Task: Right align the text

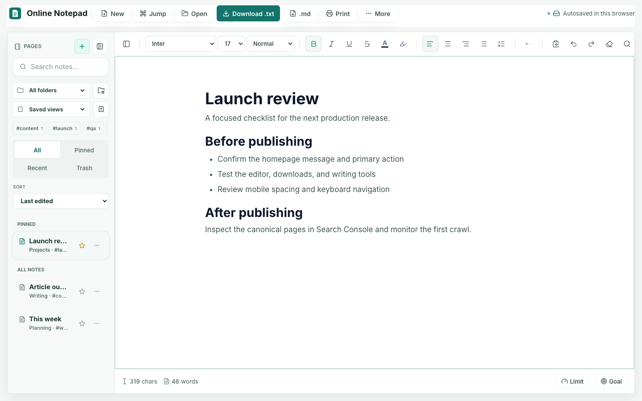Action: click(466, 44)
